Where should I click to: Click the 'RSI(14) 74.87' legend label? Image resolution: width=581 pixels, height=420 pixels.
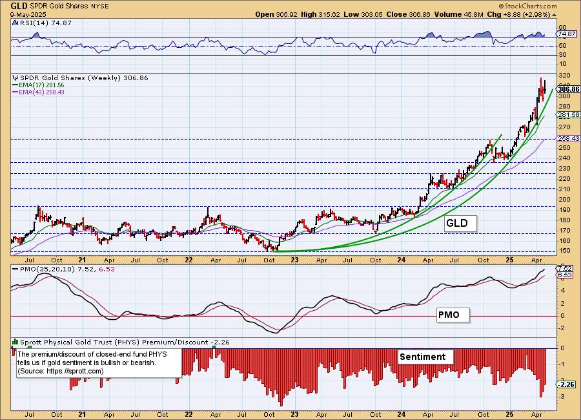(x=46, y=23)
